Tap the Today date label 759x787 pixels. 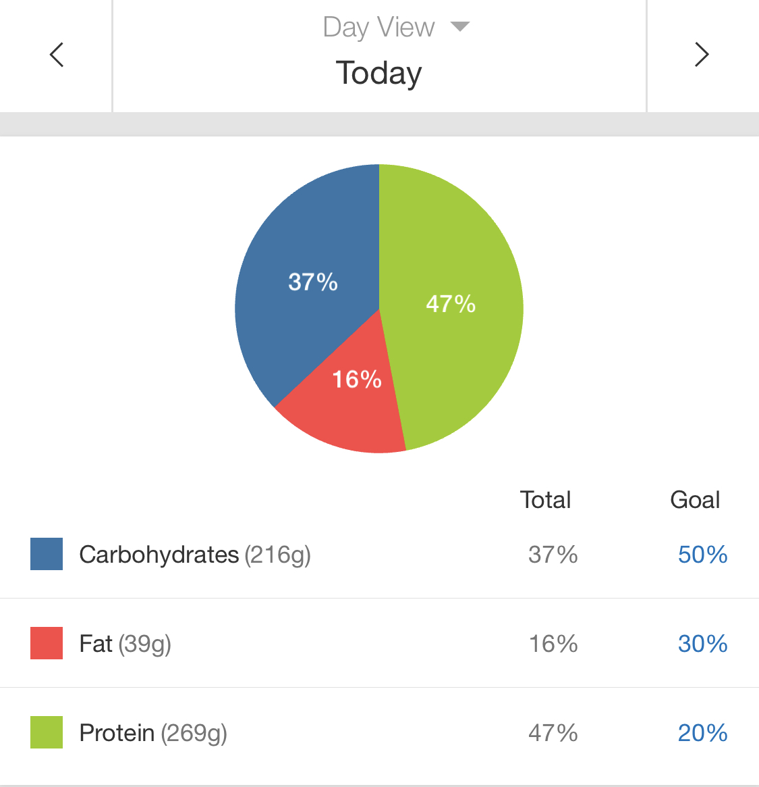point(378,73)
